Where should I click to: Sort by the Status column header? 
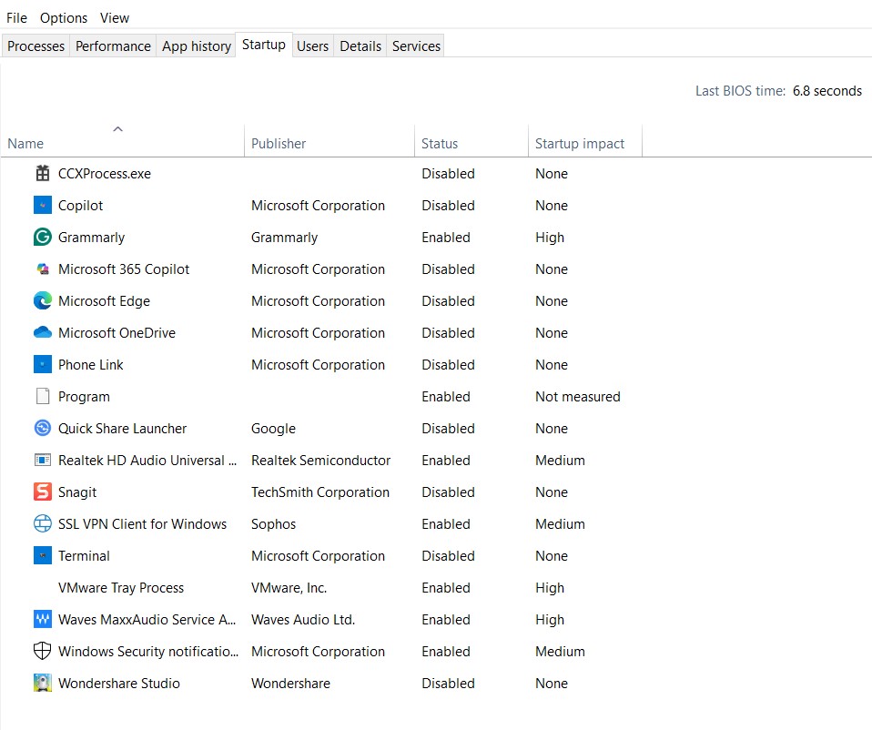coord(471,141)
